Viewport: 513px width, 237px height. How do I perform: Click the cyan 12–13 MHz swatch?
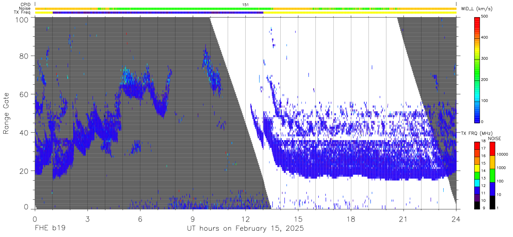coord(477,182)
